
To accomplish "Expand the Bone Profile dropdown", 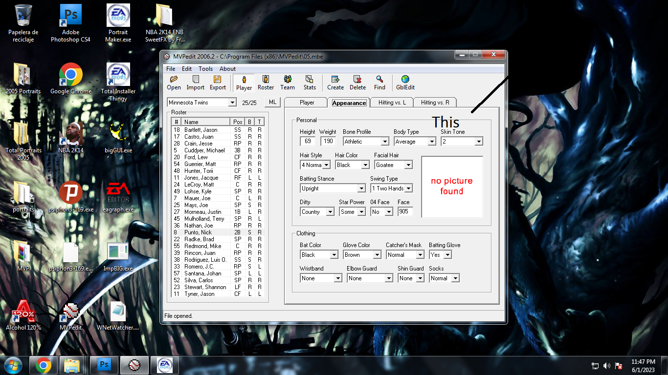I will [x=385, y=142].
